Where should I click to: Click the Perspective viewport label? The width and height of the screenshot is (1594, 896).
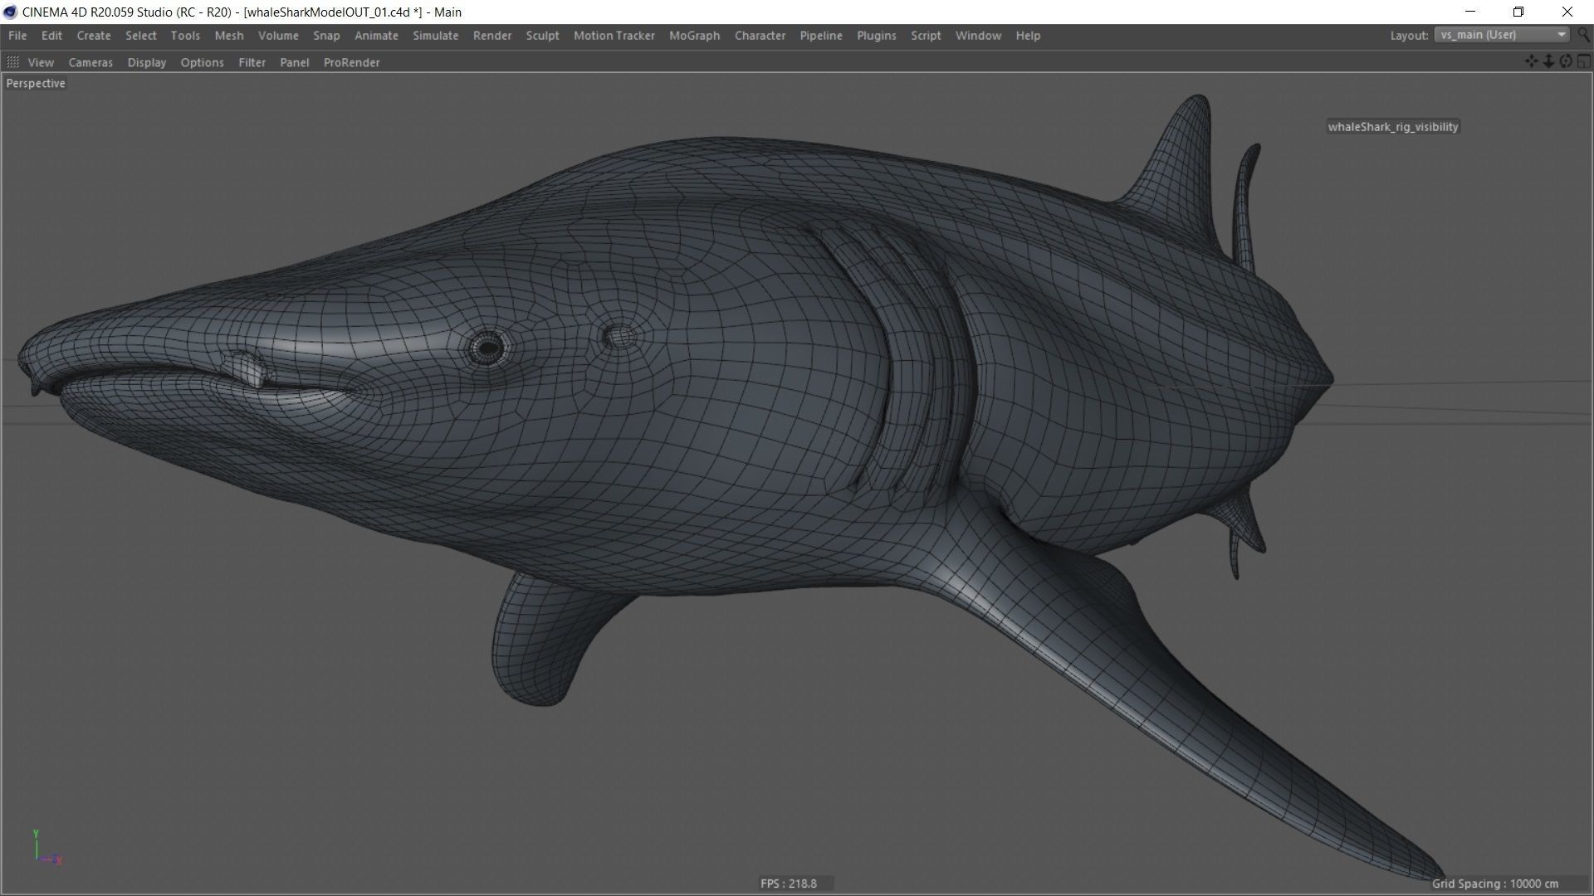pos(36,83)
